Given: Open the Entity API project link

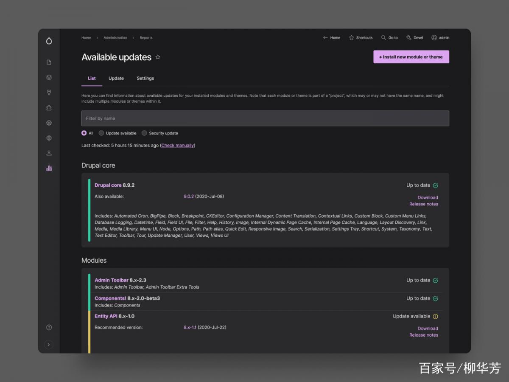Looking at the screenshot, I should (106, 316).
